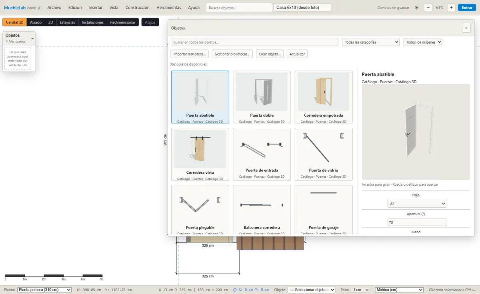
Task: Select the Corredera vista door card
Action: [x=200, y=154]
